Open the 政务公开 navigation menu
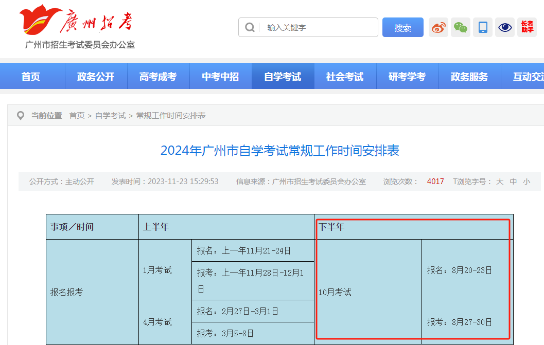Image resolution: width=544 pixels, height=345 pixels. point(96,77)
